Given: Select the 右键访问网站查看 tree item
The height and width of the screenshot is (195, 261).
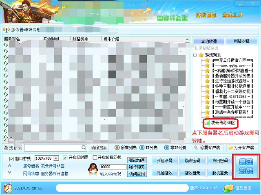Looking at the screenshot, I should pos(233,71).
